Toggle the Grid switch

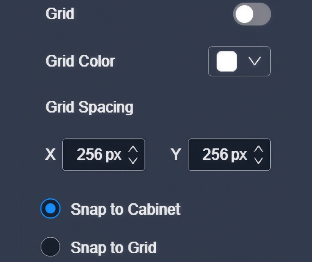pyautogui.click(x=252, y=14)
